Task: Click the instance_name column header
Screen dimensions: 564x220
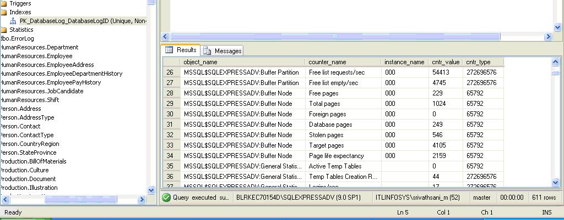Action: (x=405, y=62)
